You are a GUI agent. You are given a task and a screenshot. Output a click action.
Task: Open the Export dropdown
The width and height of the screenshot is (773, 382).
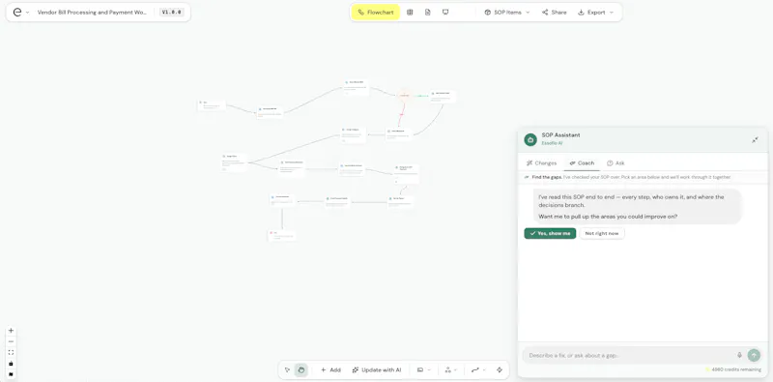point(596,13)
